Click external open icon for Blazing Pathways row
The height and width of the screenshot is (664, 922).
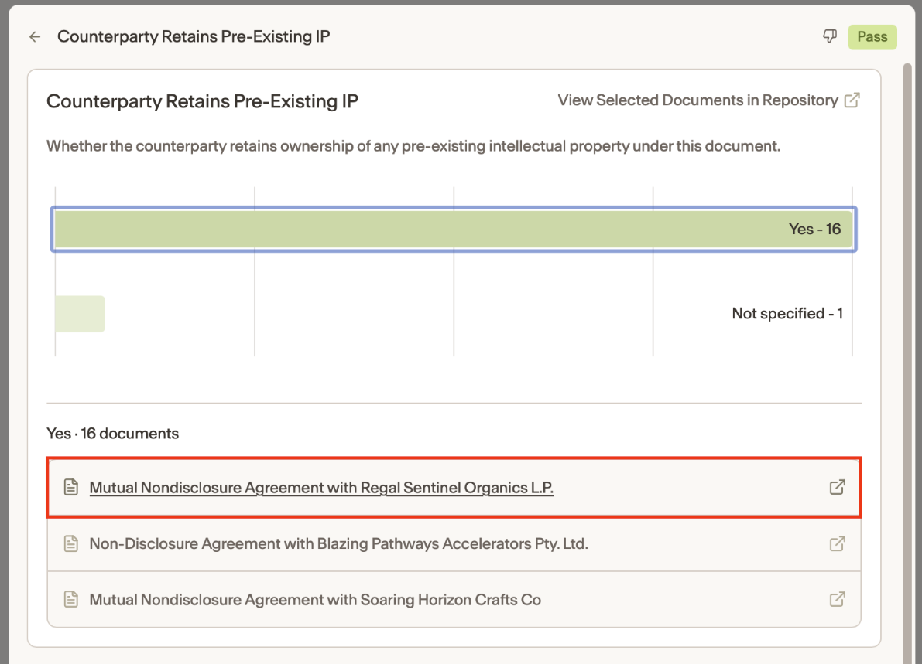[x=838, y=543]
